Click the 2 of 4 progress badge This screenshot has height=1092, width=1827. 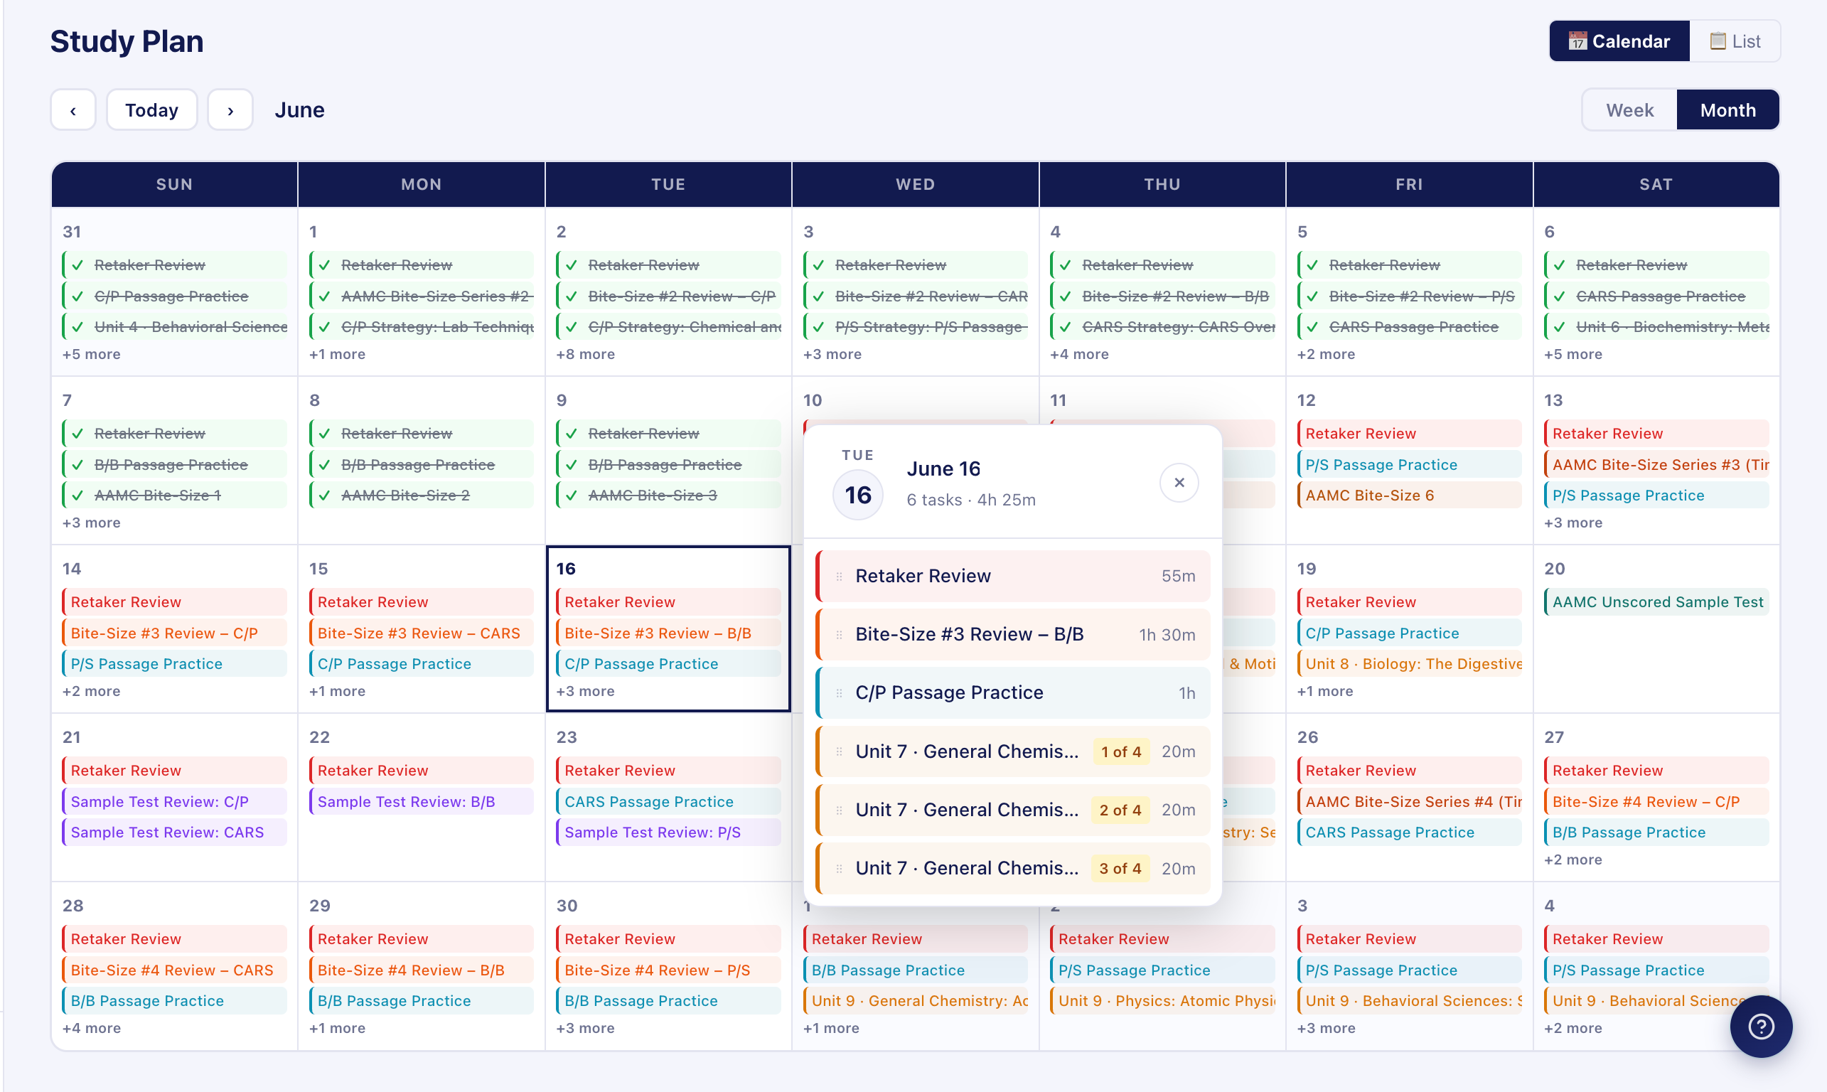[1120, 810]
